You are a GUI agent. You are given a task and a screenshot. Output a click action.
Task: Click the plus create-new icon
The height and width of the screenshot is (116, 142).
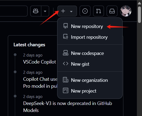point(63,11)
